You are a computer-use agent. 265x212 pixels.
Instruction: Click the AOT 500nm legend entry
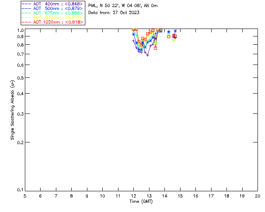click(53, 8)
